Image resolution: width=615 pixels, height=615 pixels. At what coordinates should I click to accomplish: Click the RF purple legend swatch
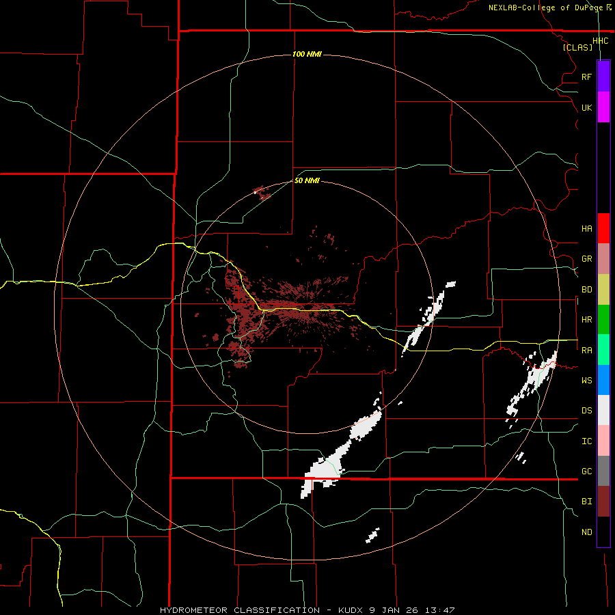click(603, 77)
